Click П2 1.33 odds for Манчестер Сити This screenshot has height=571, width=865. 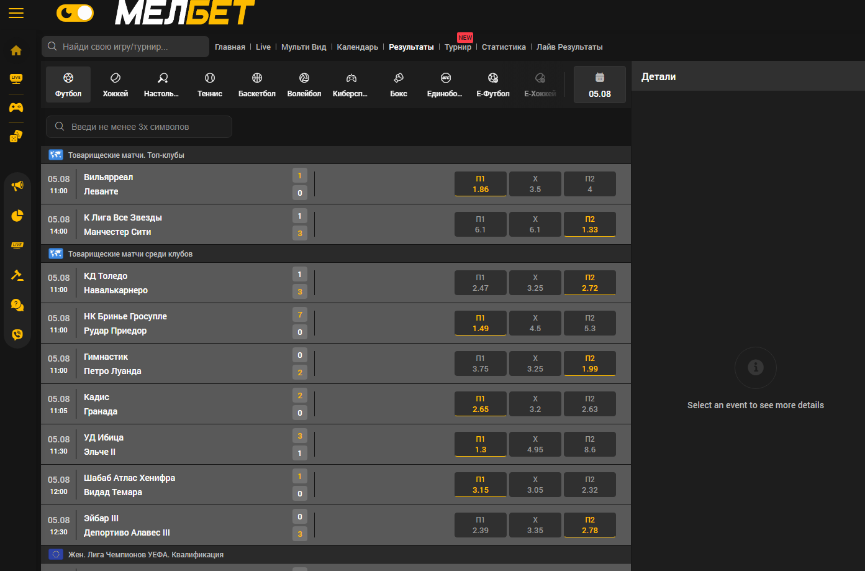point(590,224)
